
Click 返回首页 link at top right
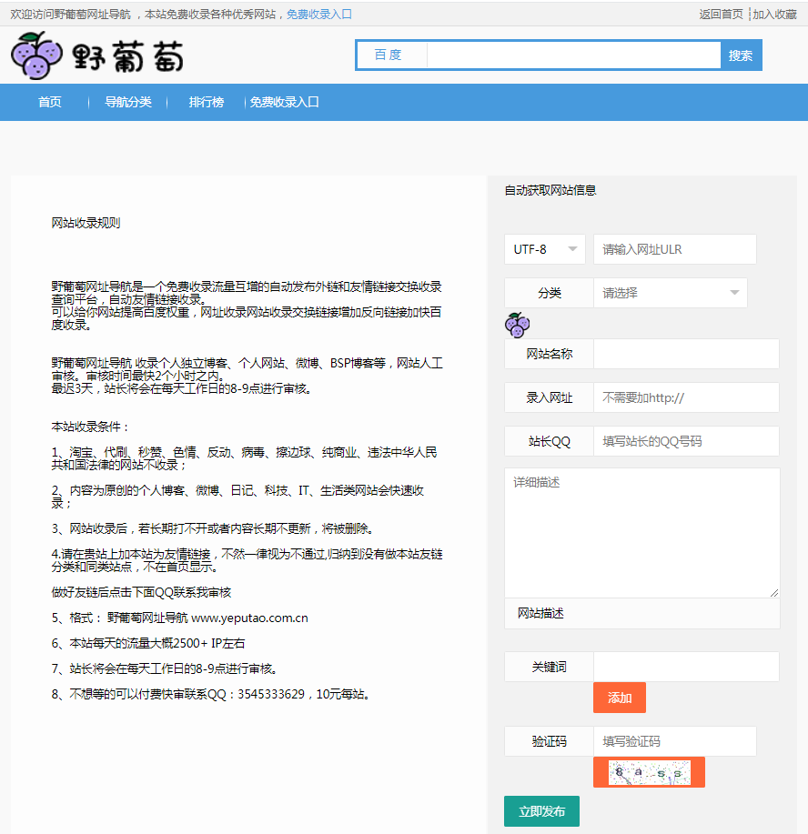click(721, 15)
